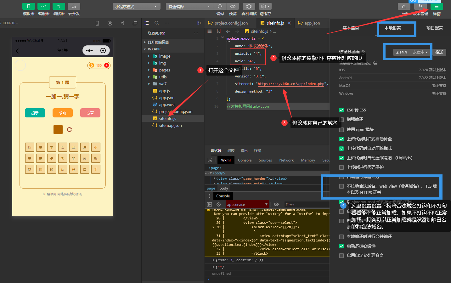Open the debug base library version dropdown
This screenshot has height=283, width=451.
(412, 52)
